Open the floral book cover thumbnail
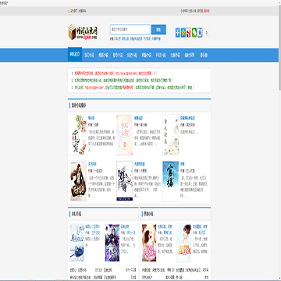The height and width of the screenshot is (281, 281). pos(79,135)
